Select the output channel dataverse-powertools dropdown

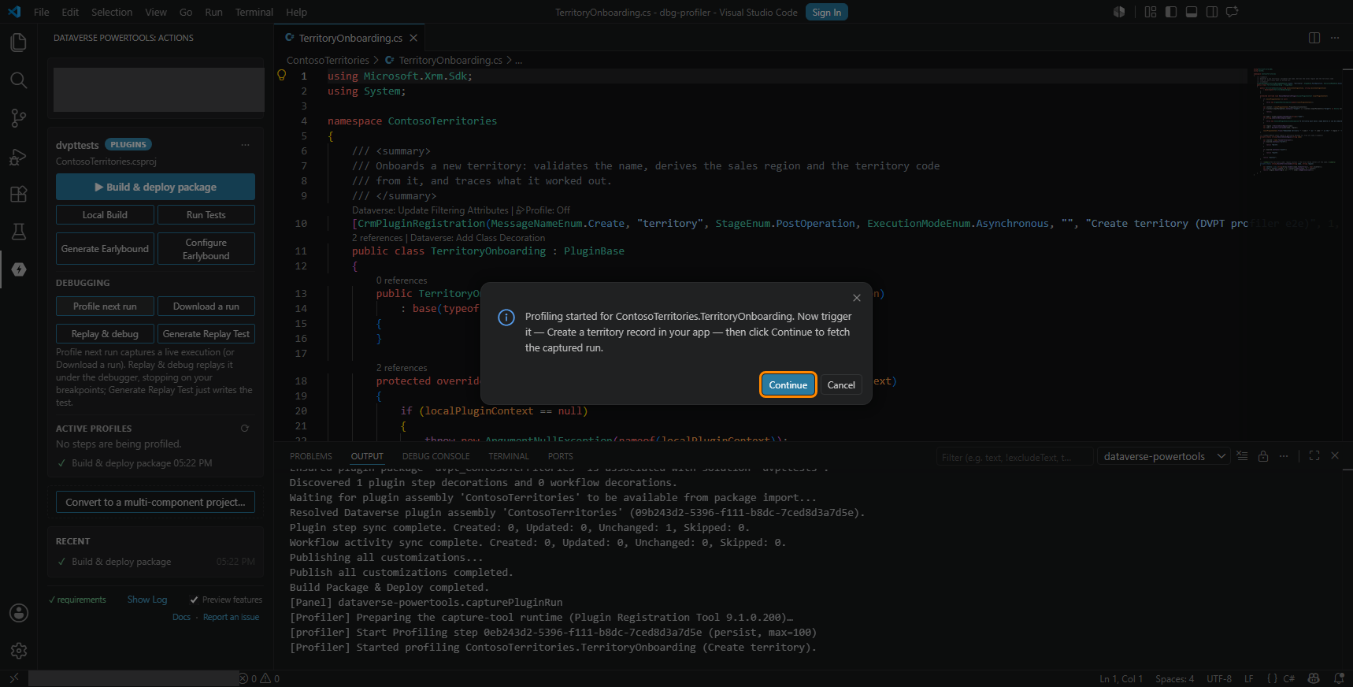click(1164, 456)
